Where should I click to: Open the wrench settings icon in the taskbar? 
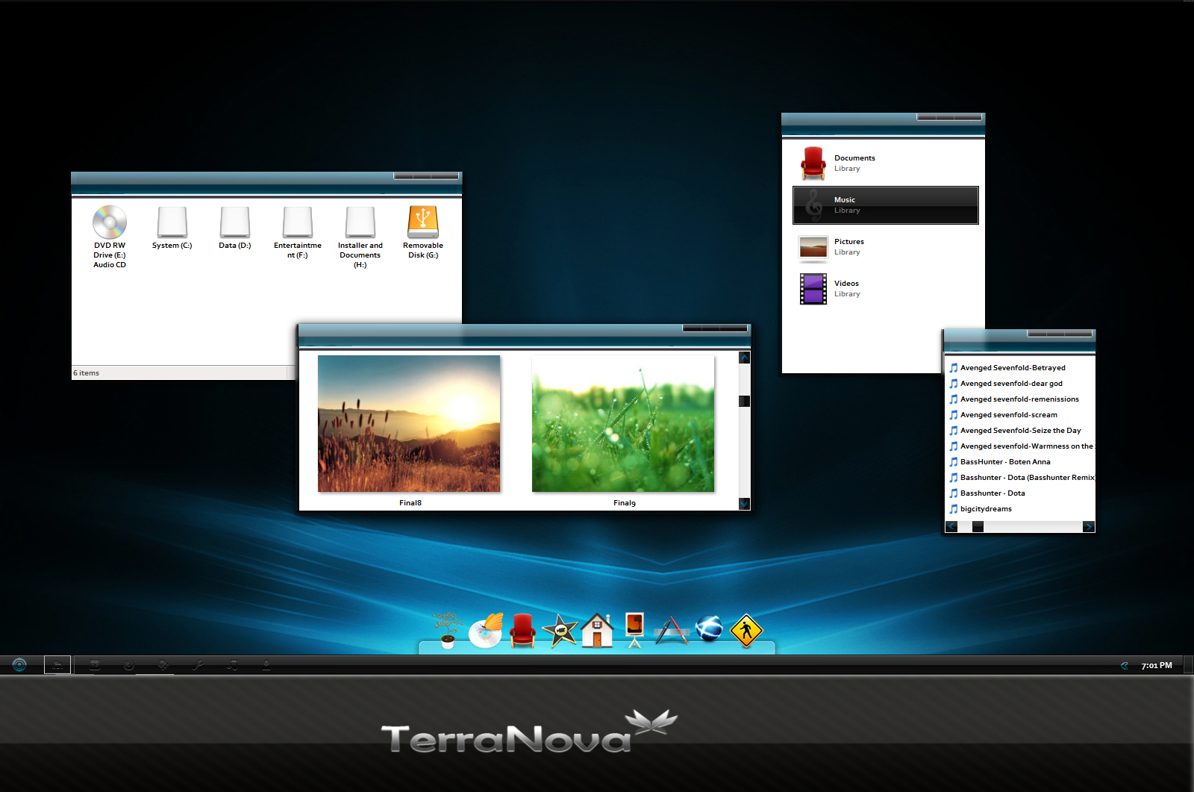[x=198, y=665]
